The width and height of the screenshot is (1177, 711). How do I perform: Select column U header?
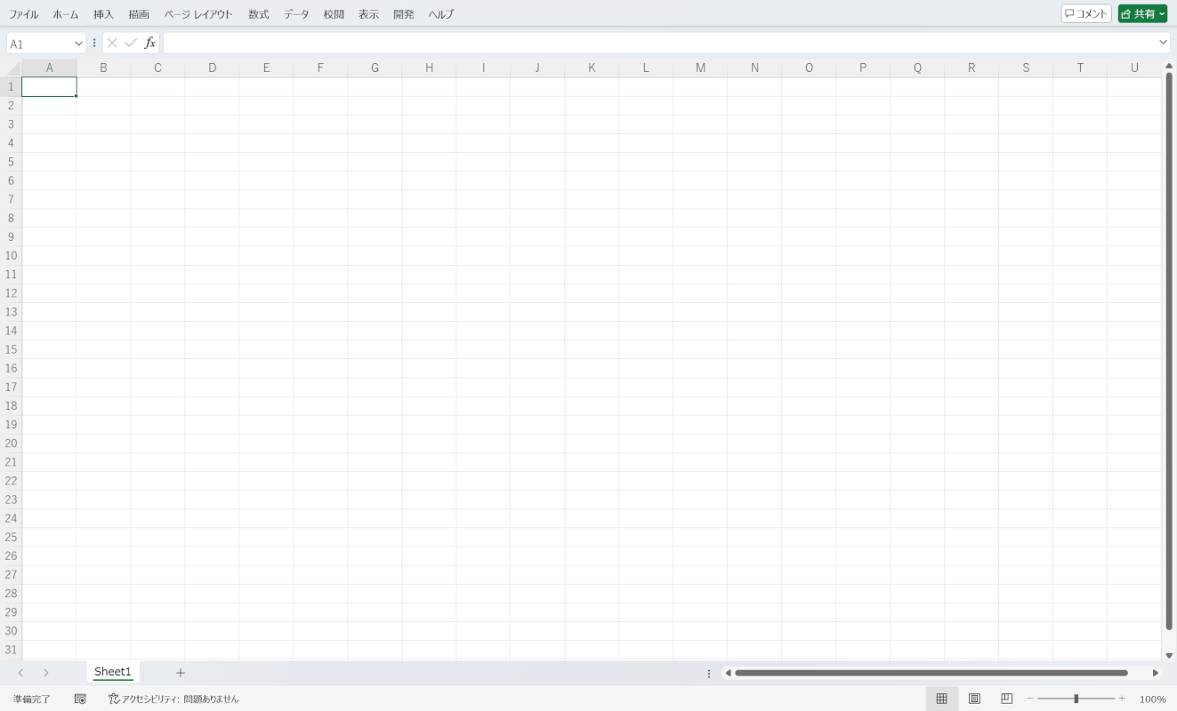1134,68
